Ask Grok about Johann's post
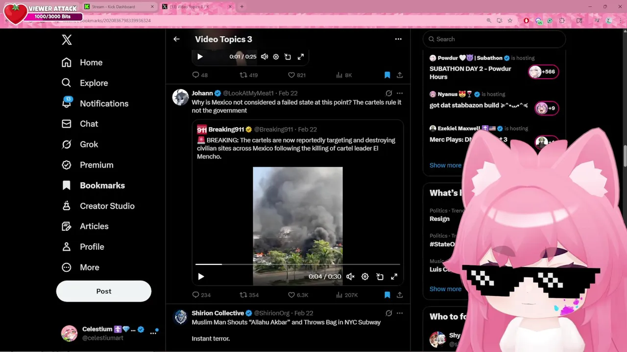 coord(388,93)
